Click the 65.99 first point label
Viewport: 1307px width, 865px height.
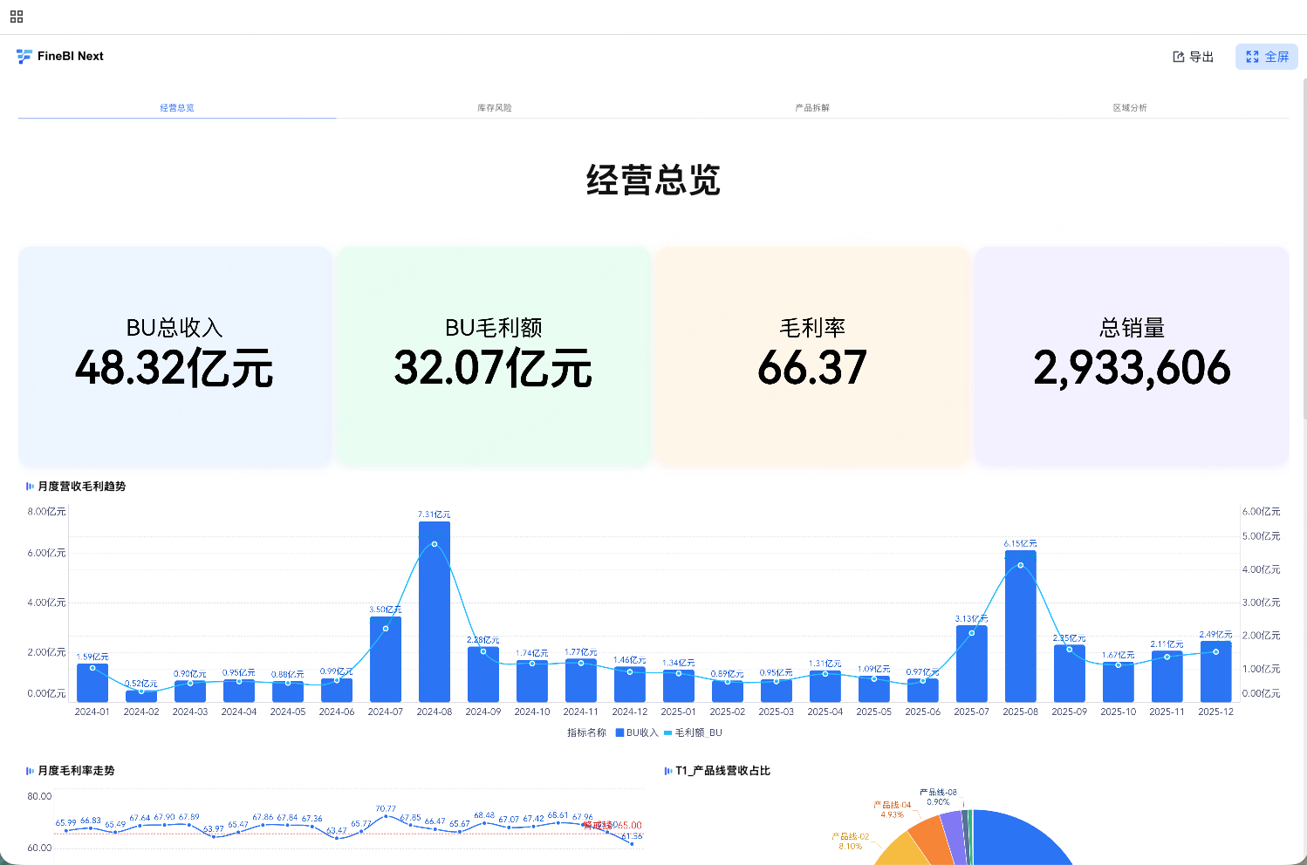[x=66, y=822]
